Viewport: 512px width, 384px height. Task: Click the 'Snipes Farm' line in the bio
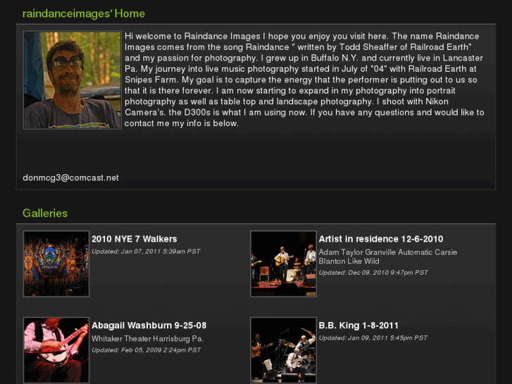click(301, 80)
